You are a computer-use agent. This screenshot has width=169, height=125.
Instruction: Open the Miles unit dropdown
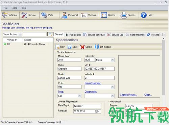coord(113,60)
